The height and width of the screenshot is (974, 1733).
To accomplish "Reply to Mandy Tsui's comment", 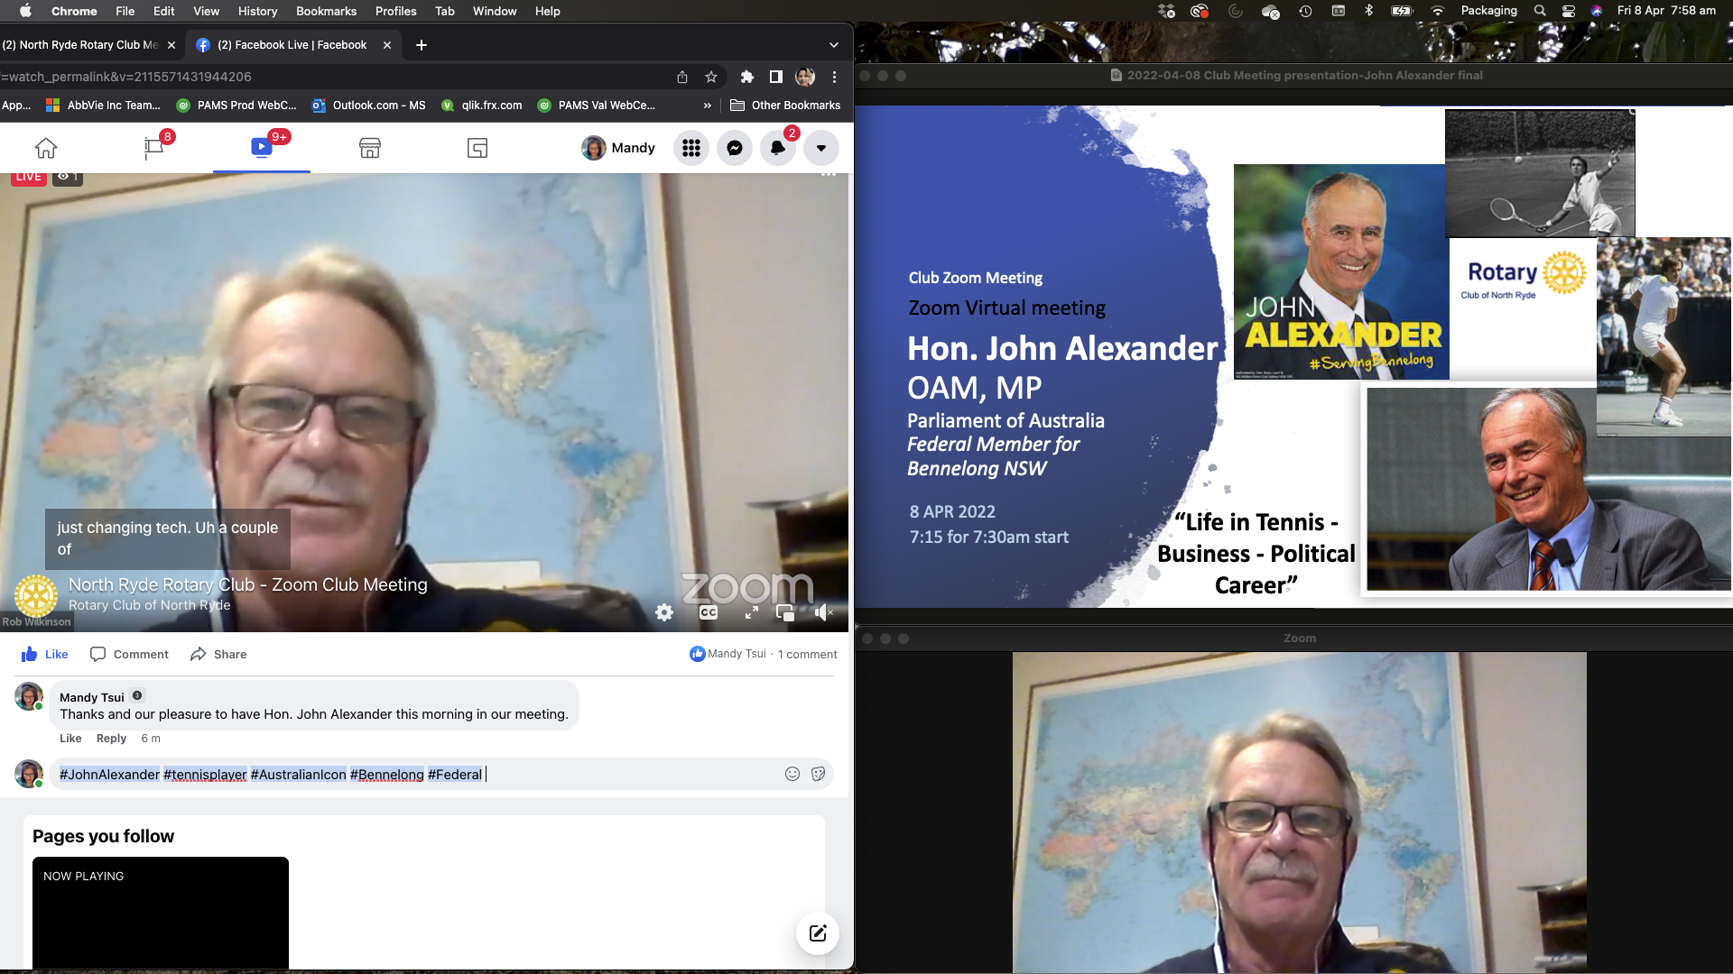I will [x=111, y=738].
